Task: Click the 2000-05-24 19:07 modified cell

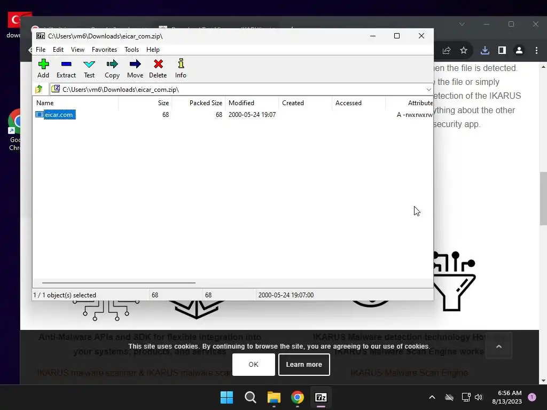Action: [252, 115]
